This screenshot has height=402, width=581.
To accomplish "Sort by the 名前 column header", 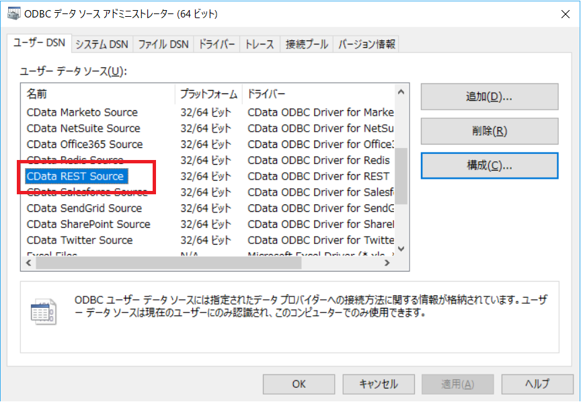I will pos(98,94).
